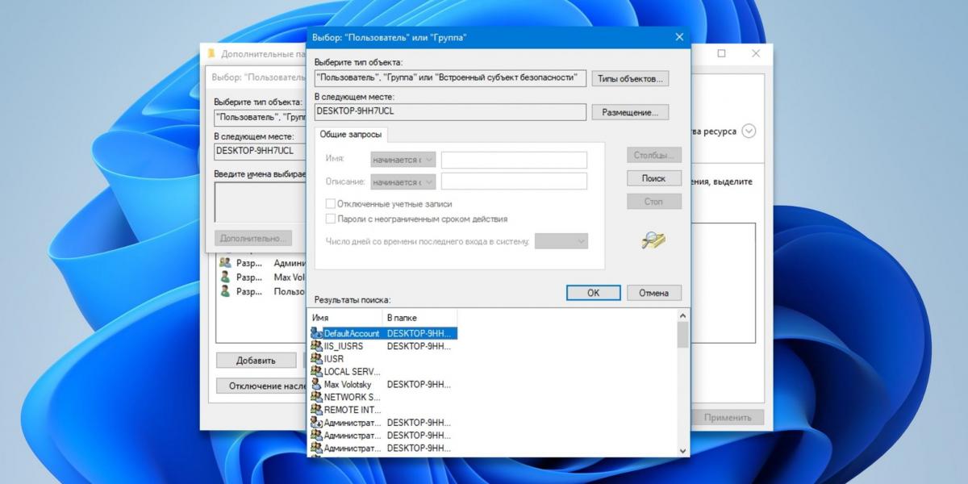Viewport: 968px width, 484px height.
Task: Select the IUSR entry icon
Action: pyautogui.click(x=316, y=359)
